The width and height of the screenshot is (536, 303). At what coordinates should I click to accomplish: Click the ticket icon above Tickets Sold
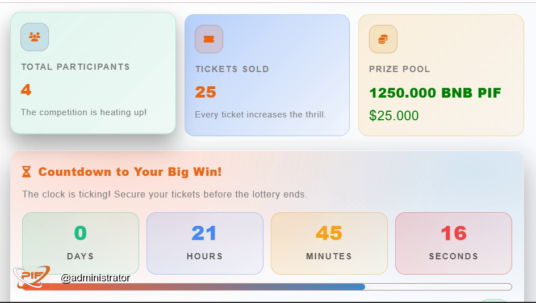209,39
